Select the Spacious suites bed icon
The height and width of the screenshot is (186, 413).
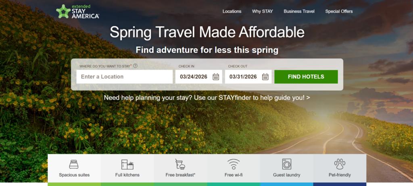point(74,164)
